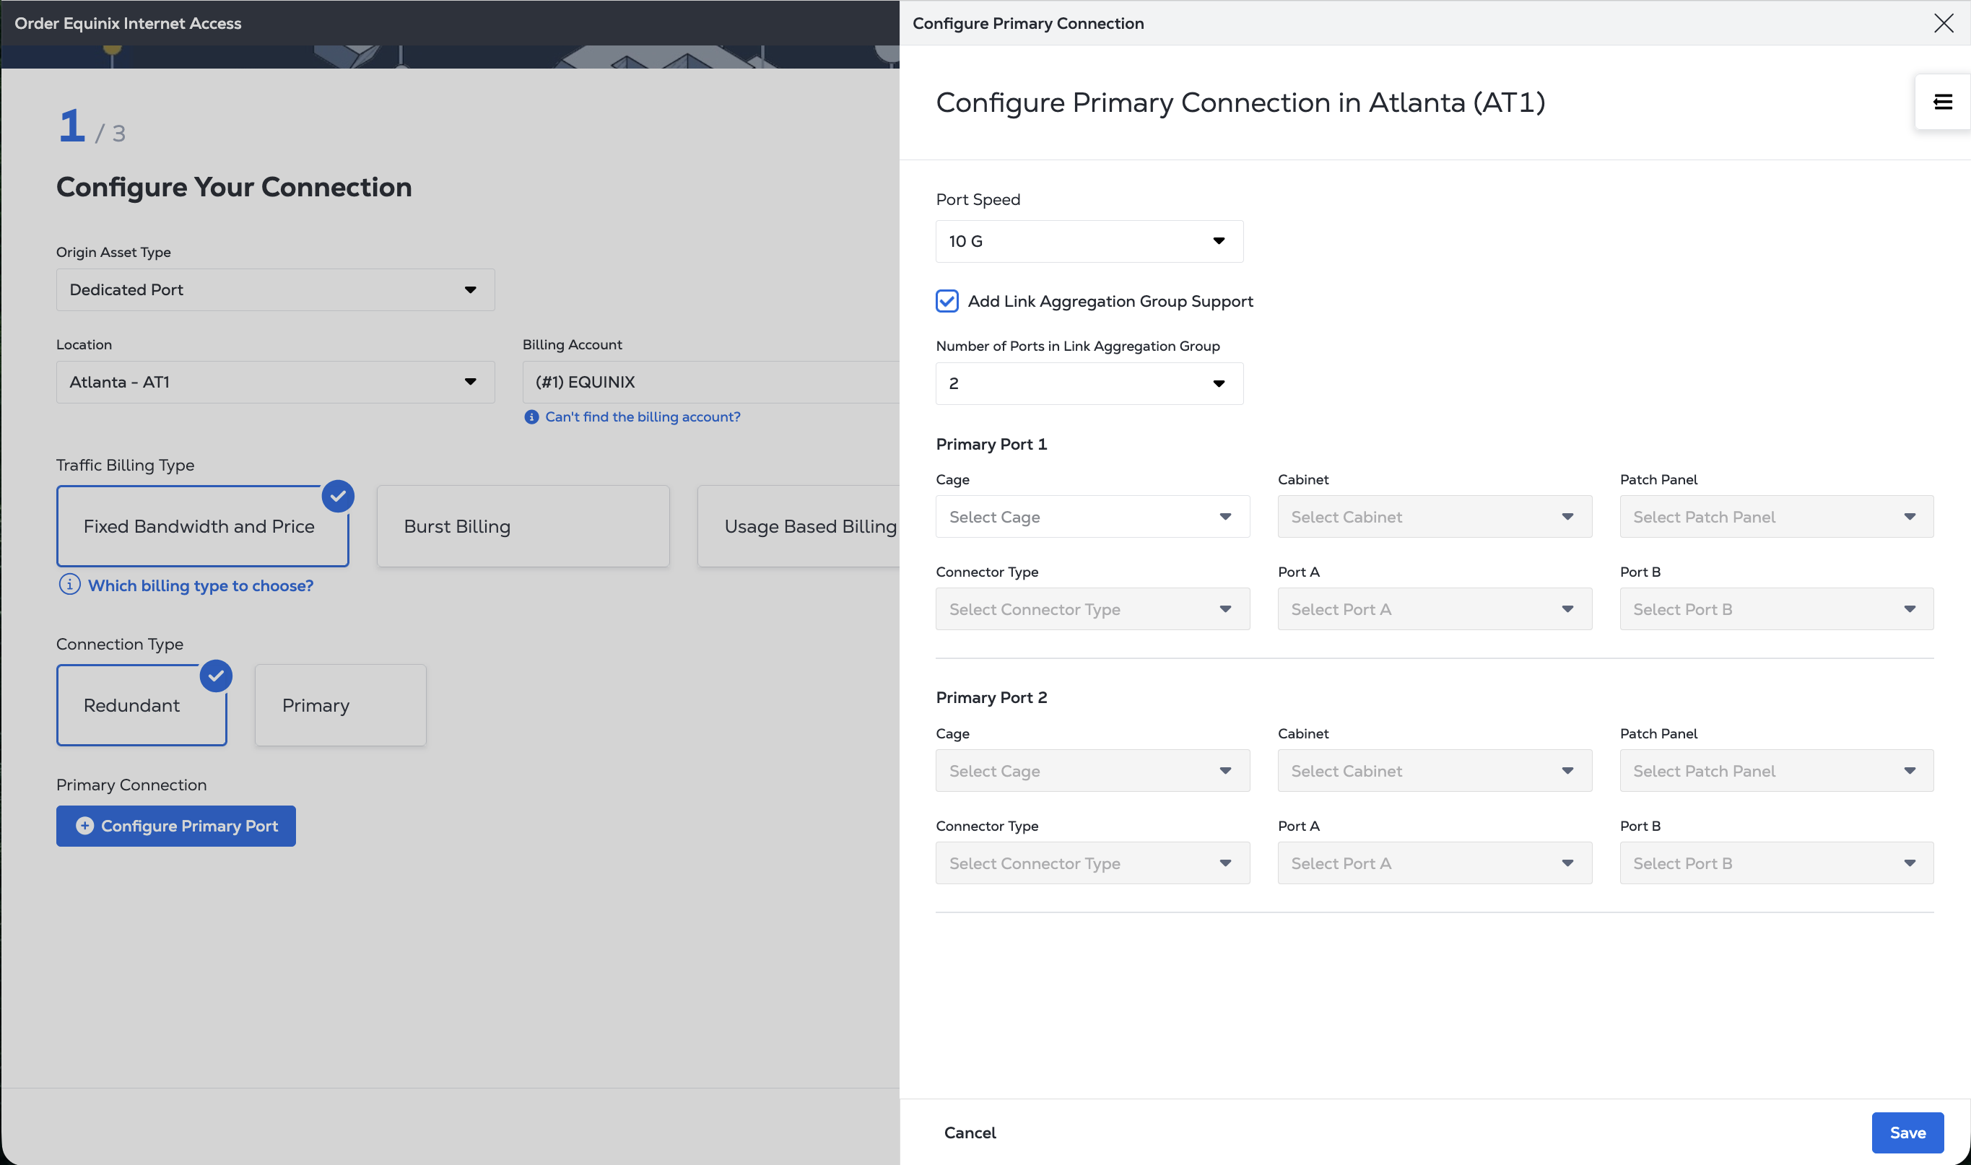
Task: Expand the Origin Asset Type dropdown
Action: click(x=275, y=289)
